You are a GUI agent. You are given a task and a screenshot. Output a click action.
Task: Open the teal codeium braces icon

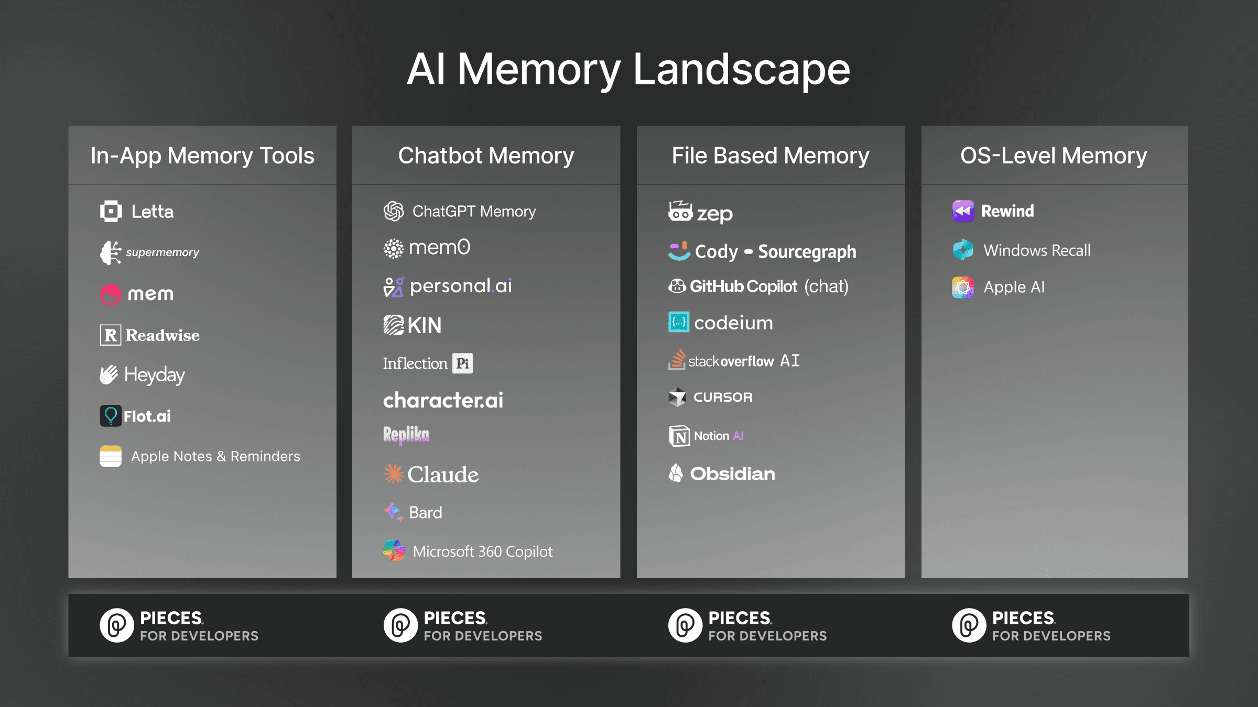679,322
